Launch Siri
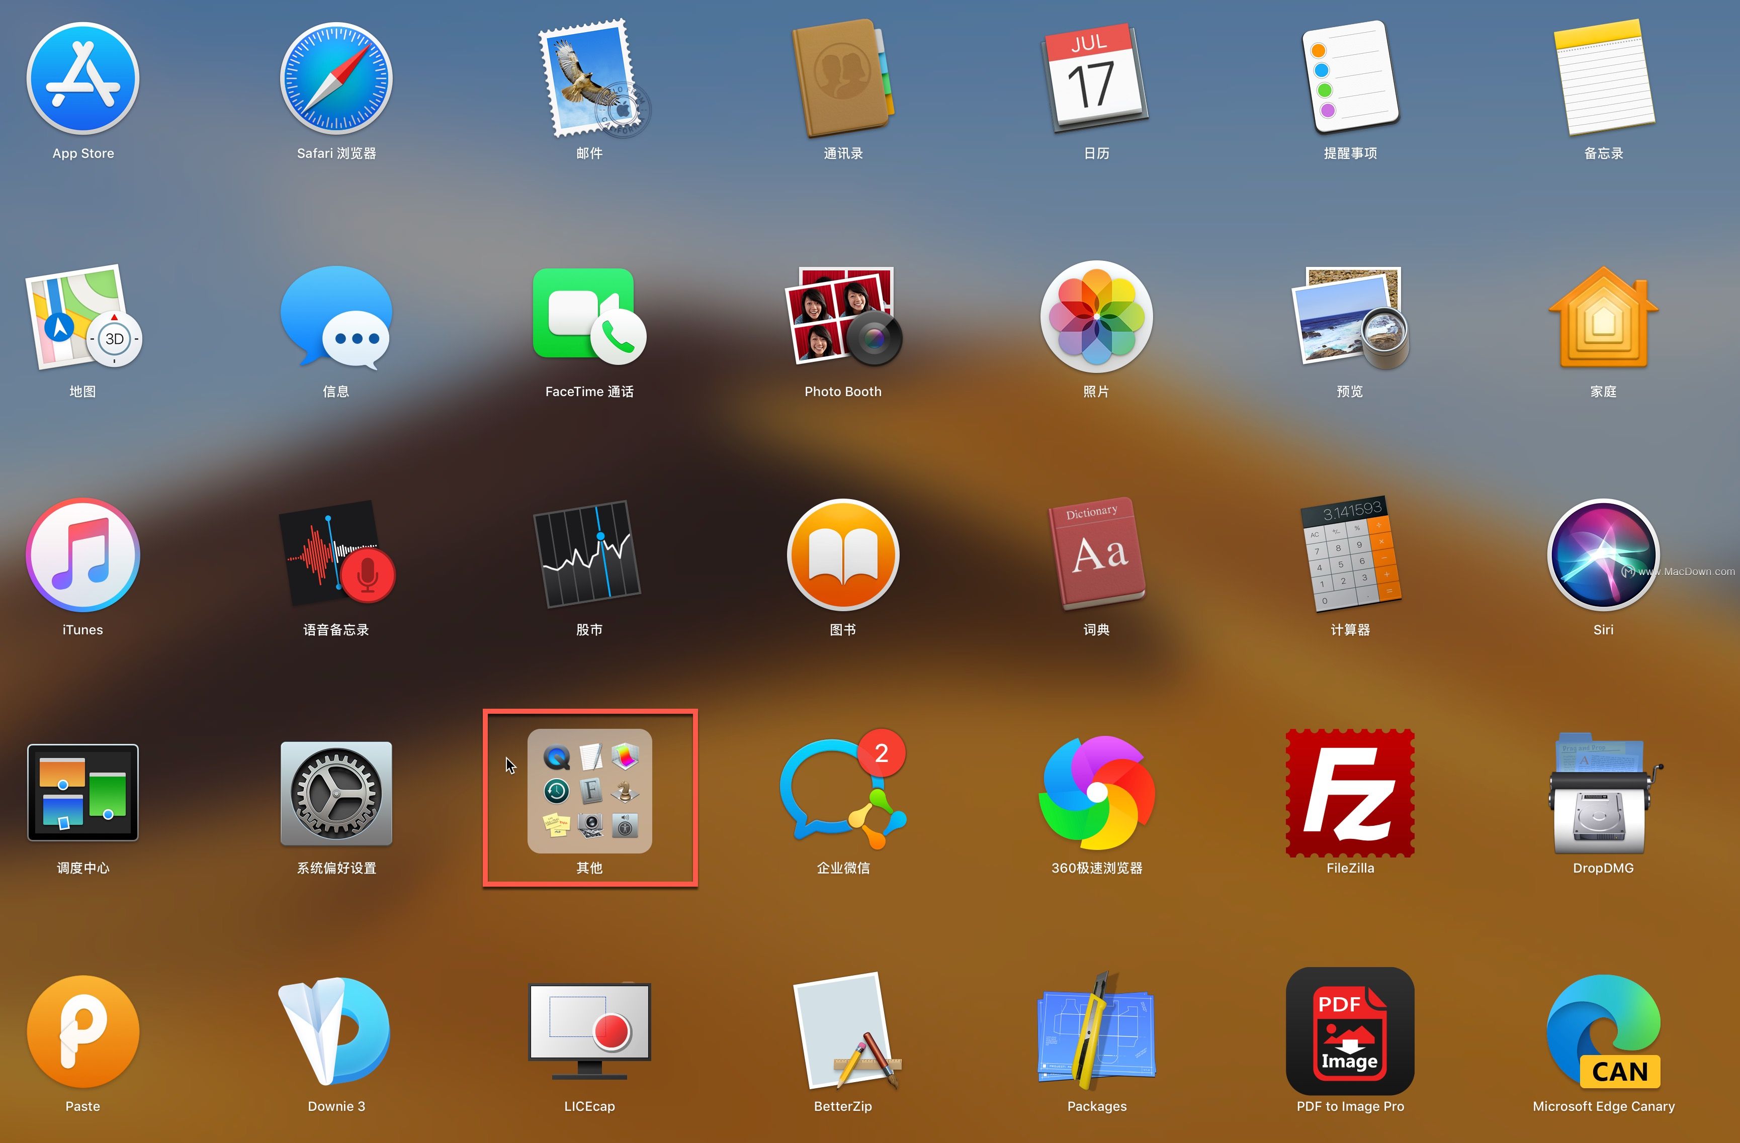 [x=1603, y=555]
